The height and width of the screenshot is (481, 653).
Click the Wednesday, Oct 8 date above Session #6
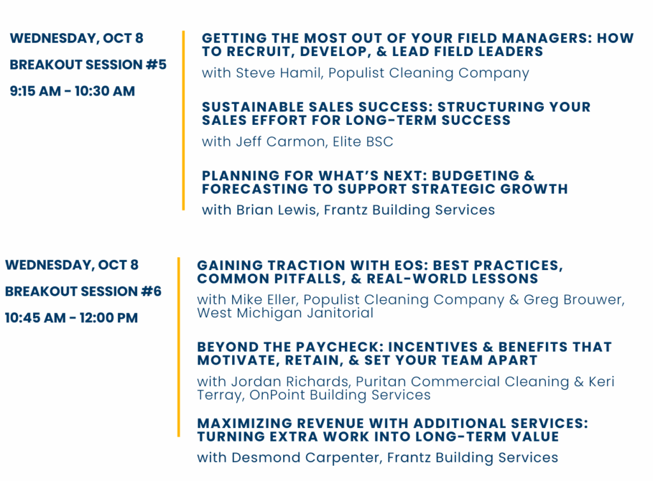(71, 266)
